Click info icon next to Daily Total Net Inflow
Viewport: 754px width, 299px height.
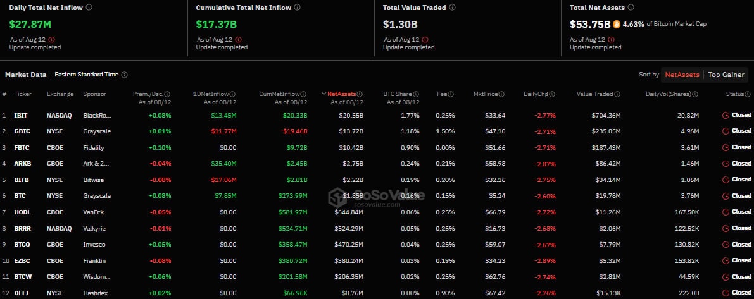click(89, 8)
